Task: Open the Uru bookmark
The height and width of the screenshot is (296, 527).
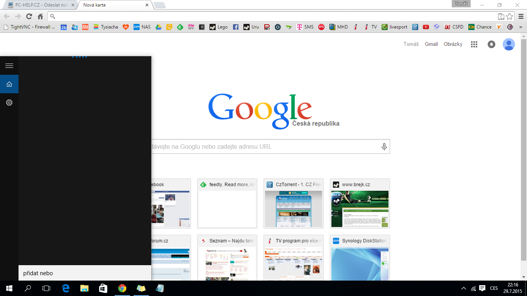Action: [x=251, y=27]
